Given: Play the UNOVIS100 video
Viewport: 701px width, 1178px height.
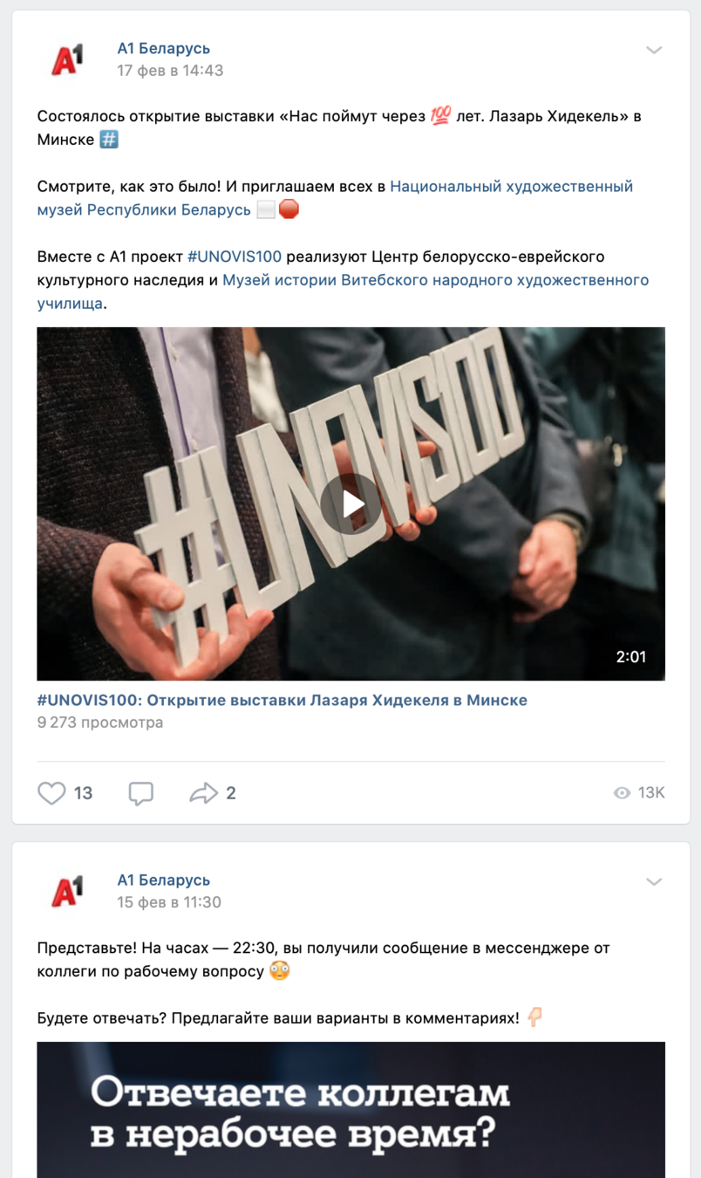Looking at the screenshot, I should [350, 503].
